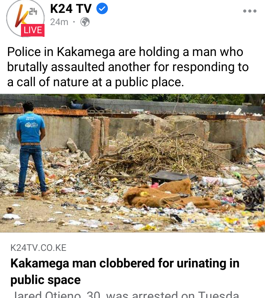265x298 pixels.
Task: Click the blue verified checkmark badge
Action: click(102, 9)
